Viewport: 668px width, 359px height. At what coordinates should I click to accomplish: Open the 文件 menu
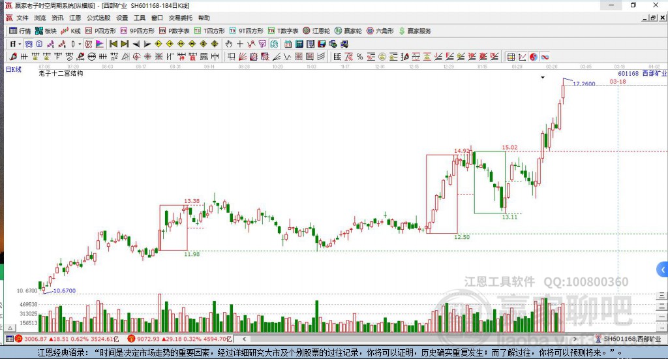click(22, 18)
